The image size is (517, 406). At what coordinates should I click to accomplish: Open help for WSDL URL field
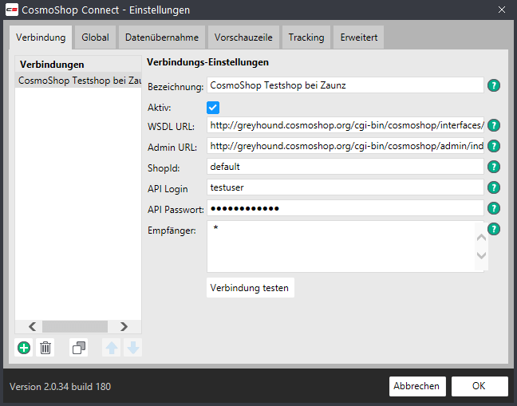point(494,125)
